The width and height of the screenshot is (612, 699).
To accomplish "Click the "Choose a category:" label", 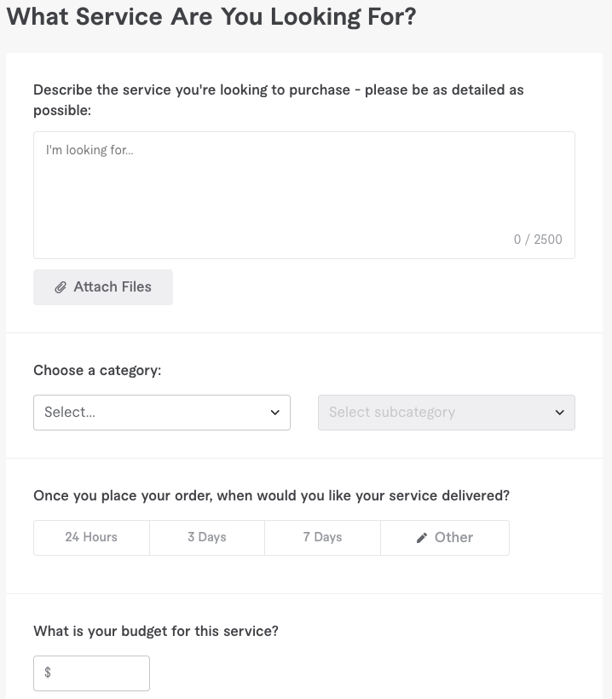I will tap(97, 370).
